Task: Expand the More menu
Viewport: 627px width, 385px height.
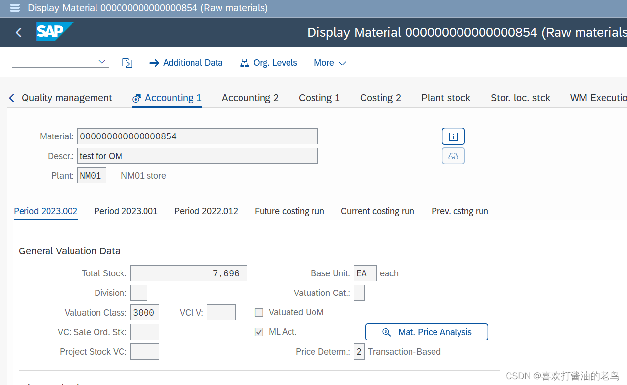Action: [x=330, y=63]
